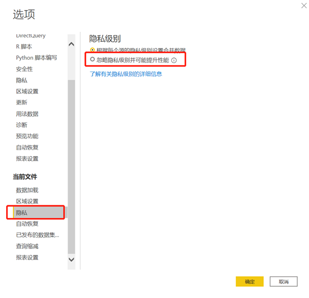Close the 选项 dialog with X
The width and height of the screenshot is (309, 298).
point(304,6)
